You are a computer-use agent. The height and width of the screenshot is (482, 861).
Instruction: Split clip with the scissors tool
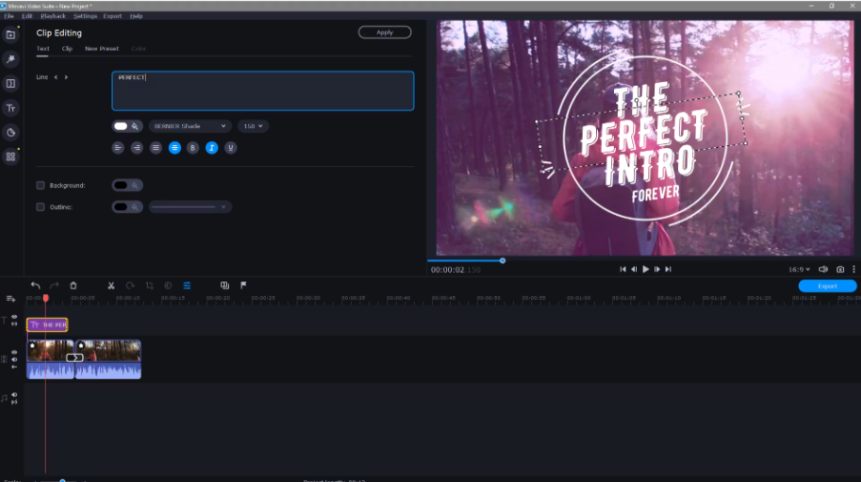(111, 285)
